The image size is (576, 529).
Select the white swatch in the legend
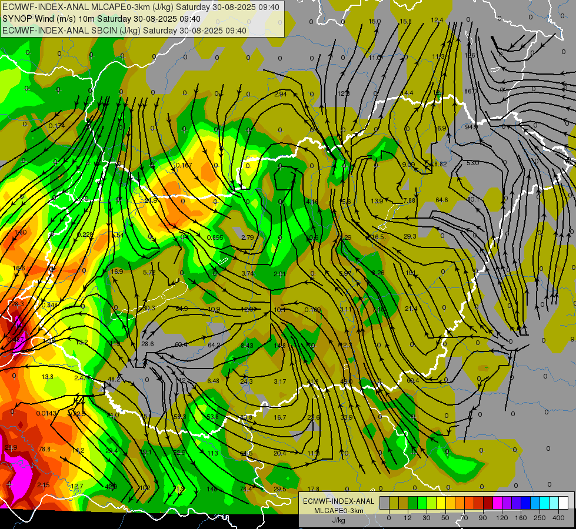(x=564, y=503)
